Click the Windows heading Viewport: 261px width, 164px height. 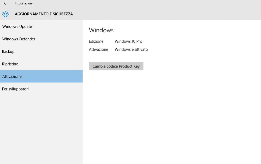(101, 30)
